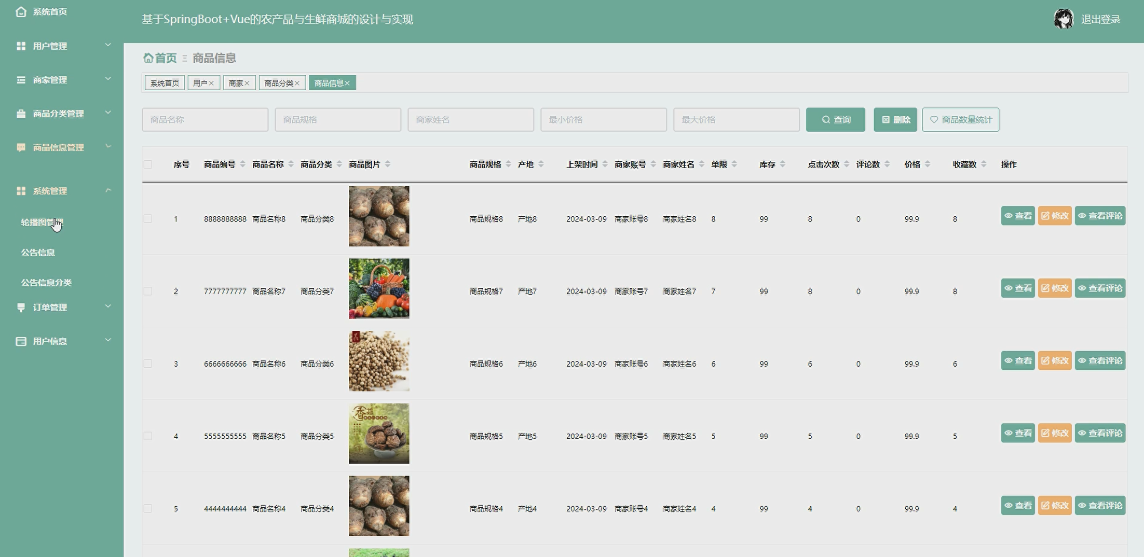
Task: Click the 删除 delete button
Action: click(895, 120)
